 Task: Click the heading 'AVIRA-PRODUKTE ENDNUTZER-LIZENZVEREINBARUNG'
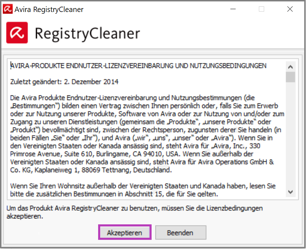click(x=92, y=66)
